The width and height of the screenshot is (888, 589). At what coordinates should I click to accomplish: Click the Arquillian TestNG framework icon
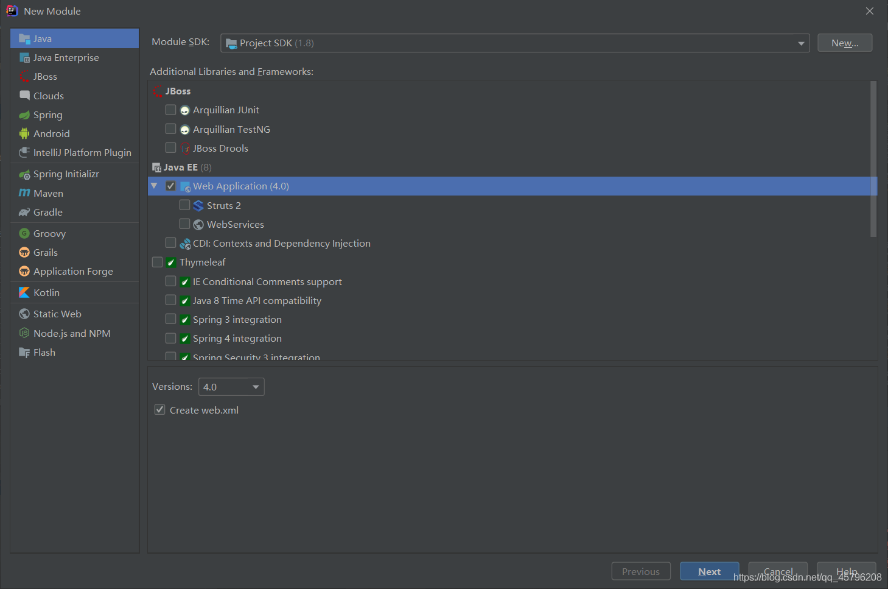(185, 130)
